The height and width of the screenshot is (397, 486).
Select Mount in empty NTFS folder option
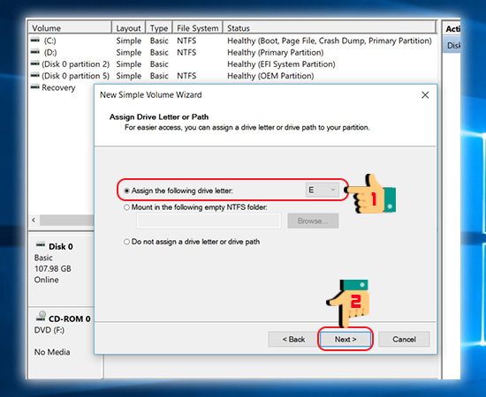pos(126,207)
